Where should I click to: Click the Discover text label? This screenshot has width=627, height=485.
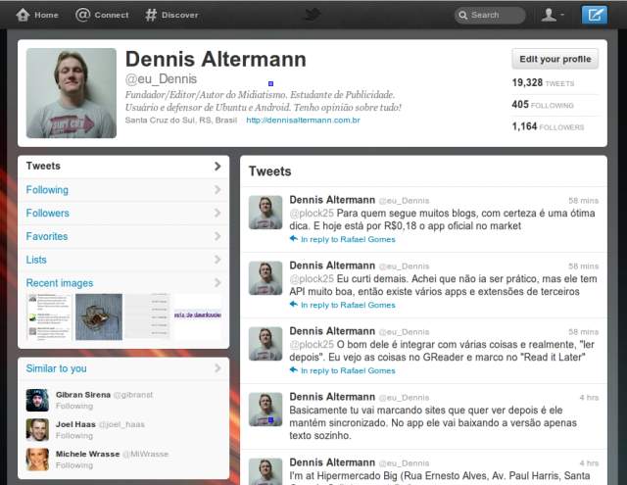coord(179,15)
